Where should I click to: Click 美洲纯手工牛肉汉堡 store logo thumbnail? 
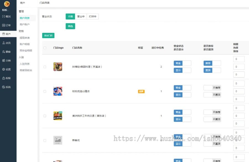pos(58,116)
